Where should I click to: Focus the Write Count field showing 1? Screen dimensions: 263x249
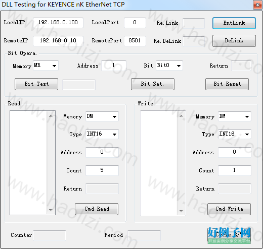click(x=235, y=170)
